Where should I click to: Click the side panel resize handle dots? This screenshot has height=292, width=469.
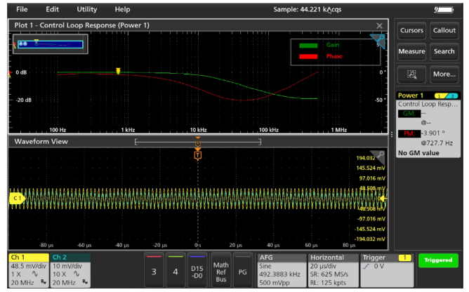click(x=392, y=135)
